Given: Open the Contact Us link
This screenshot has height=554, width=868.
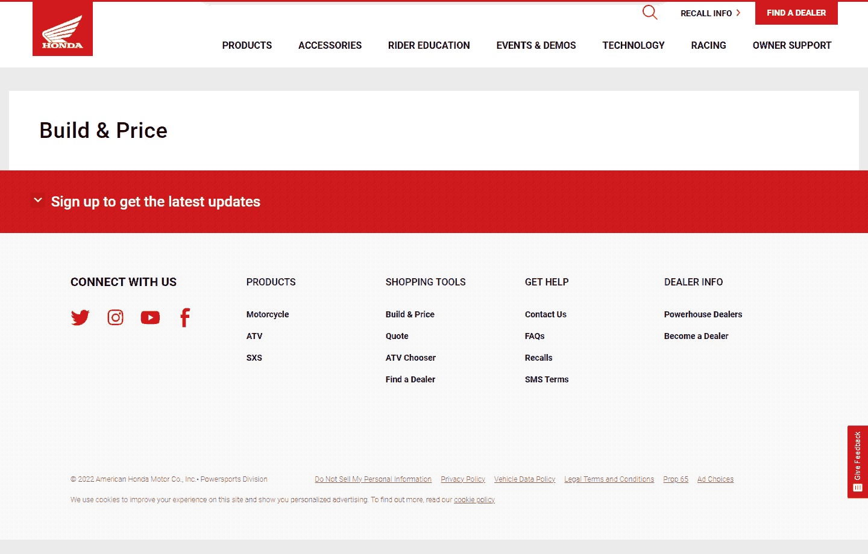Looking at the screenshot, I should pos(546,314).
